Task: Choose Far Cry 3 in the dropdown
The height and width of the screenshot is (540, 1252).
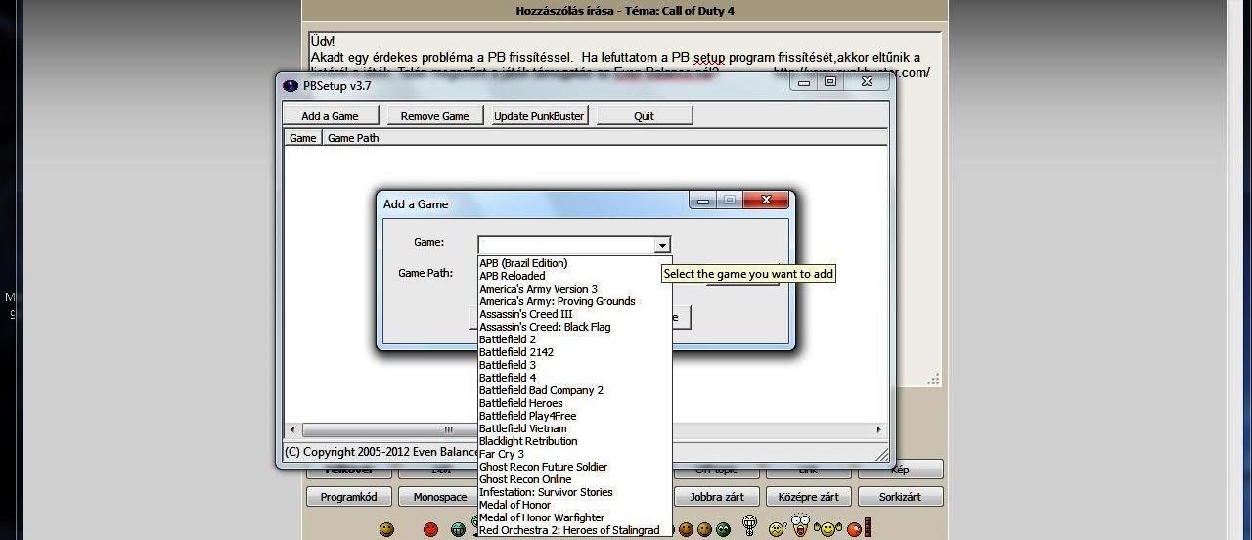Action: tap(574, 454)
